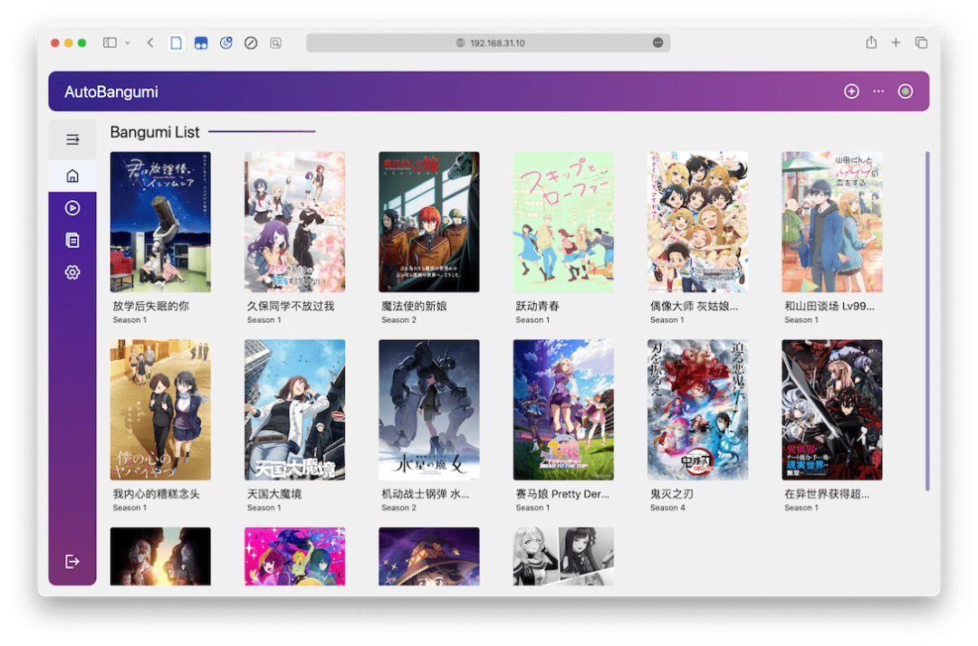Screen dimensions: 978x646
Task: Open the 鬼灭之刃 Season 4 poster
Action: (x=697, y=410)
